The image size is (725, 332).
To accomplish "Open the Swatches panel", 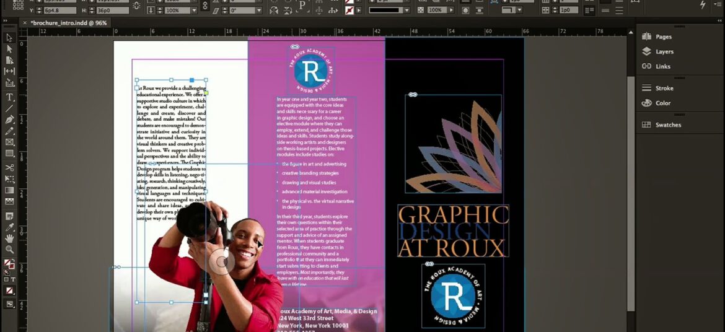I will pos(667,125).
